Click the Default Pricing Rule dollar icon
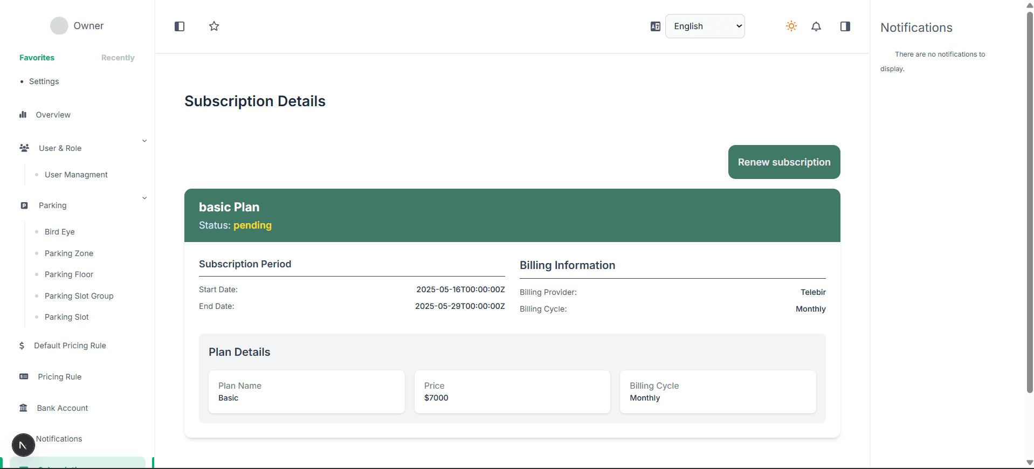Image resolution: width=1034 pixels, height=469 pixels. tap(22, 346)
